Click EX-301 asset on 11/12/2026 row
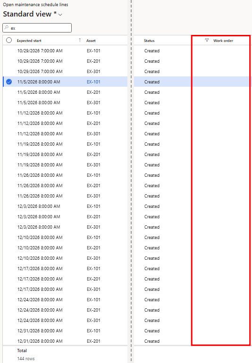Image resolution: width=252 pixels, height=363 pixels. [x=93, y=133]
